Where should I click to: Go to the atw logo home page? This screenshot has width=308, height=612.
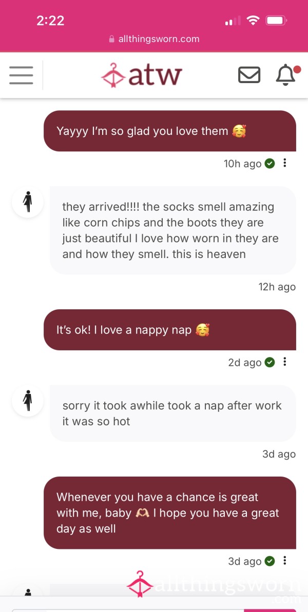click(141, 75)
